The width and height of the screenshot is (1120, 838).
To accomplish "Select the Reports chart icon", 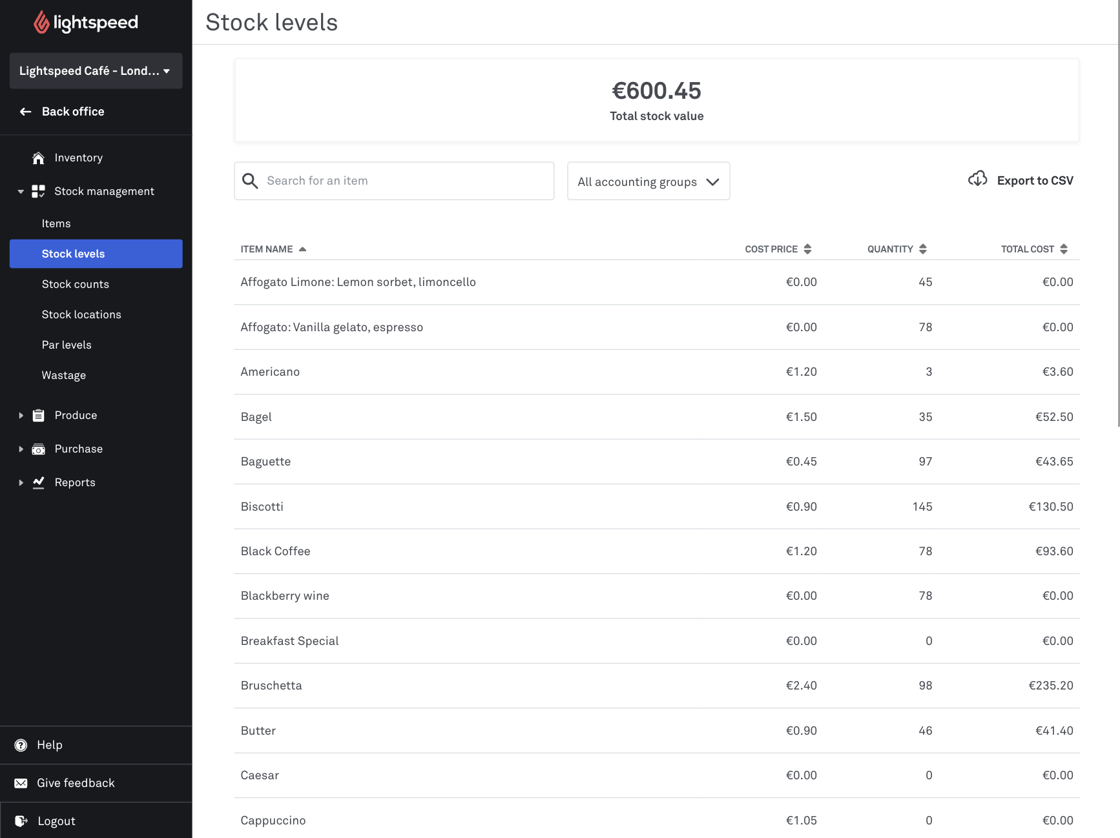I will pos(38,482).
